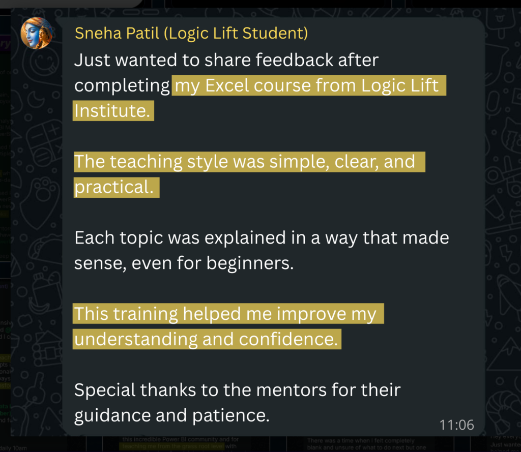Image resolution: width=521 pixels, height=452 pixels.
Task: Open the Sneha Patil sender name
Action: (191, 34)
